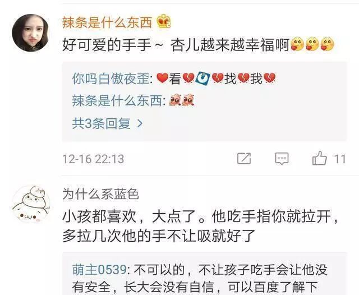Click the 12-16 22:13 timestamp

click(93, 159)
